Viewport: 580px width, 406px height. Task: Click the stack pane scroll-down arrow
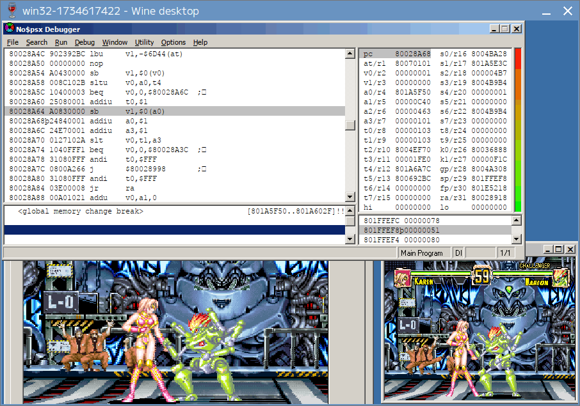(x=517, y=239)
